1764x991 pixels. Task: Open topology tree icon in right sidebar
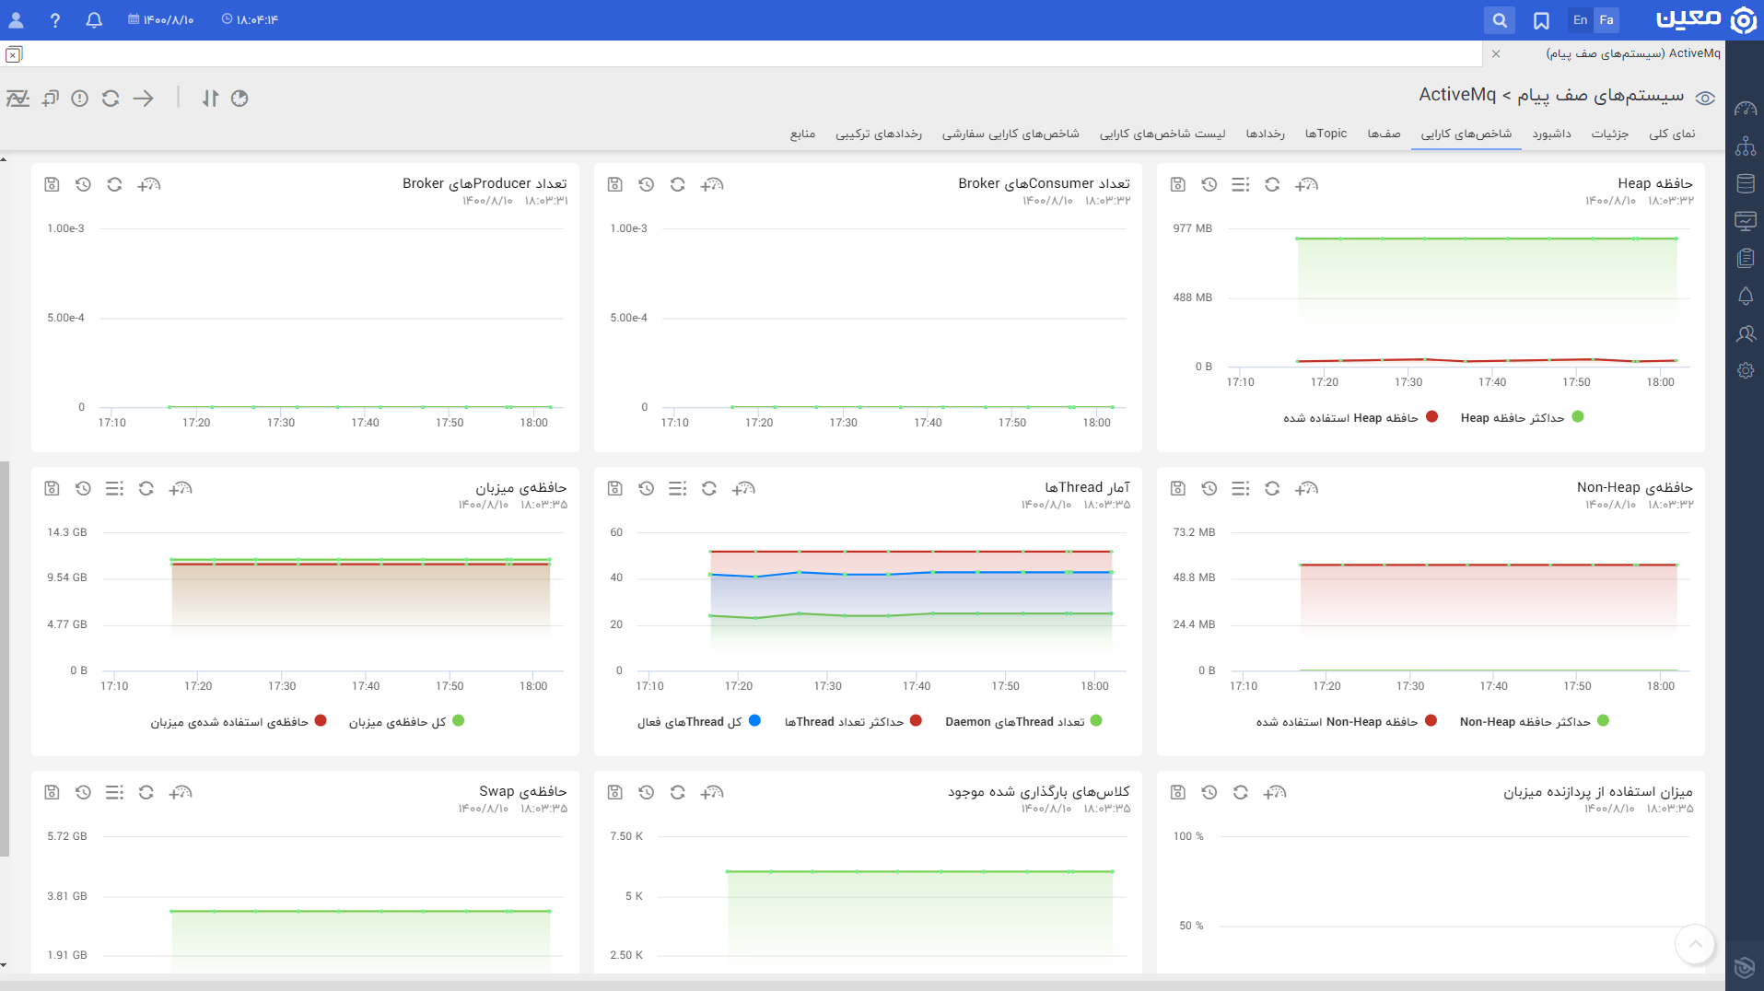coord(1746,146)
